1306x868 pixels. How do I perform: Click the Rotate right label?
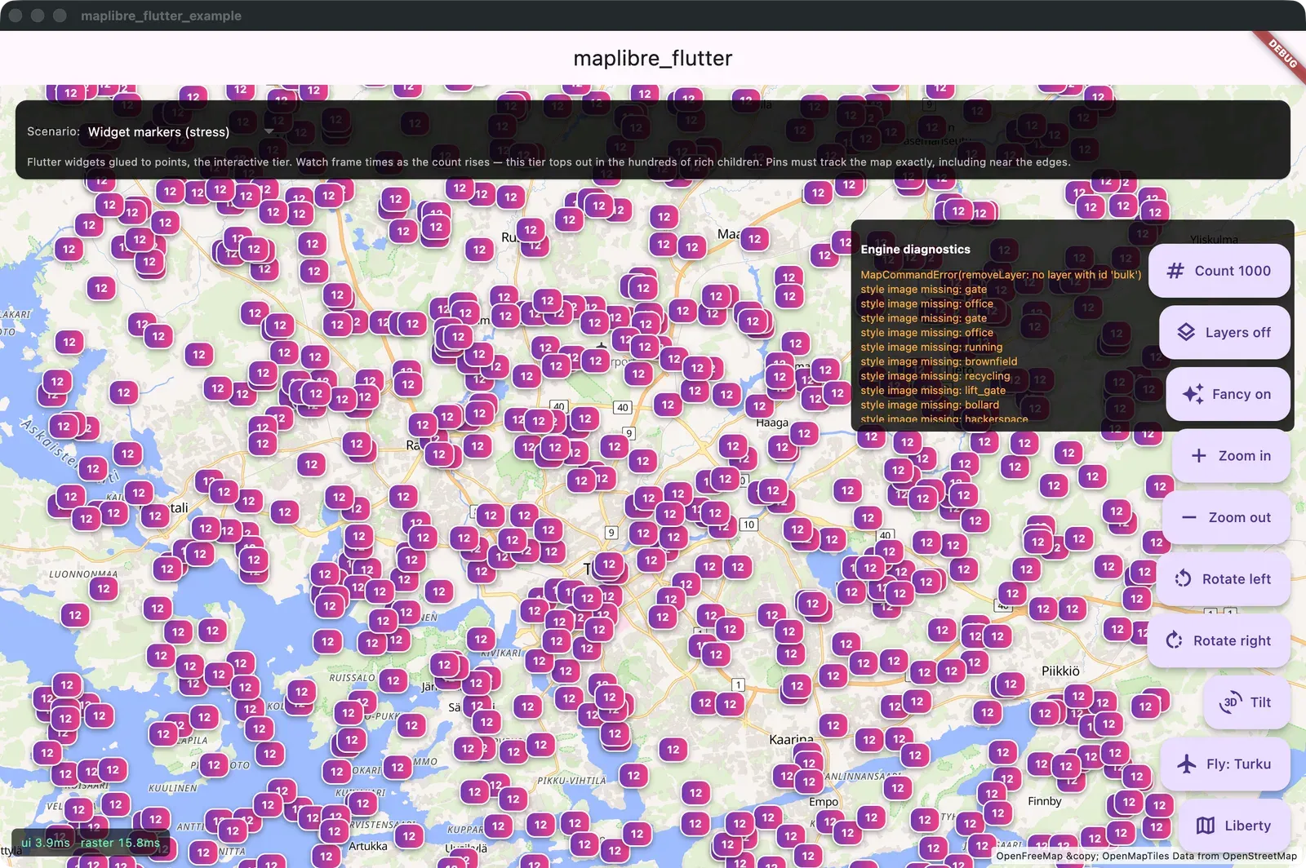click(x=1232, y=641)
